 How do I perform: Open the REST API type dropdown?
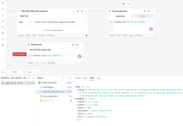coord(53,16)
